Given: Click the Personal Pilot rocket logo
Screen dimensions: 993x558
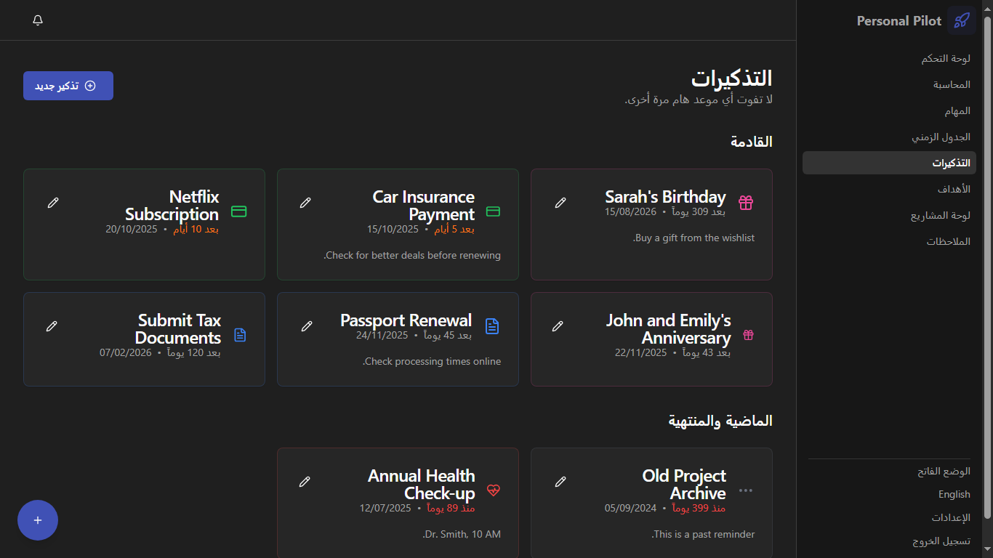Looking at the screenshot, I should pyautogui.click(x=961, y=20).
